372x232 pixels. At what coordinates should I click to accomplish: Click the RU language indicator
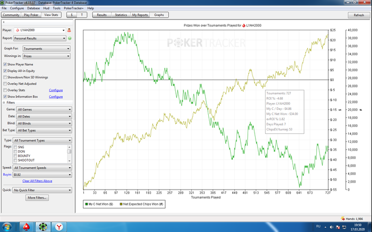(318, 227)
